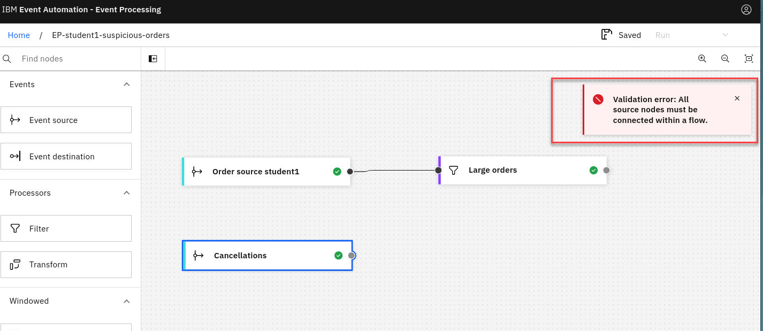Dismiss the validation error notification
The width and height of the screenshot is (763, 331).
click(x=737, y=98)
